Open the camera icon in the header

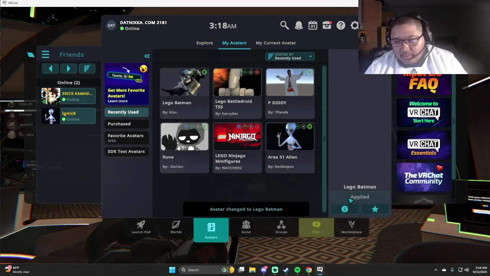click(x=327, y=25)
